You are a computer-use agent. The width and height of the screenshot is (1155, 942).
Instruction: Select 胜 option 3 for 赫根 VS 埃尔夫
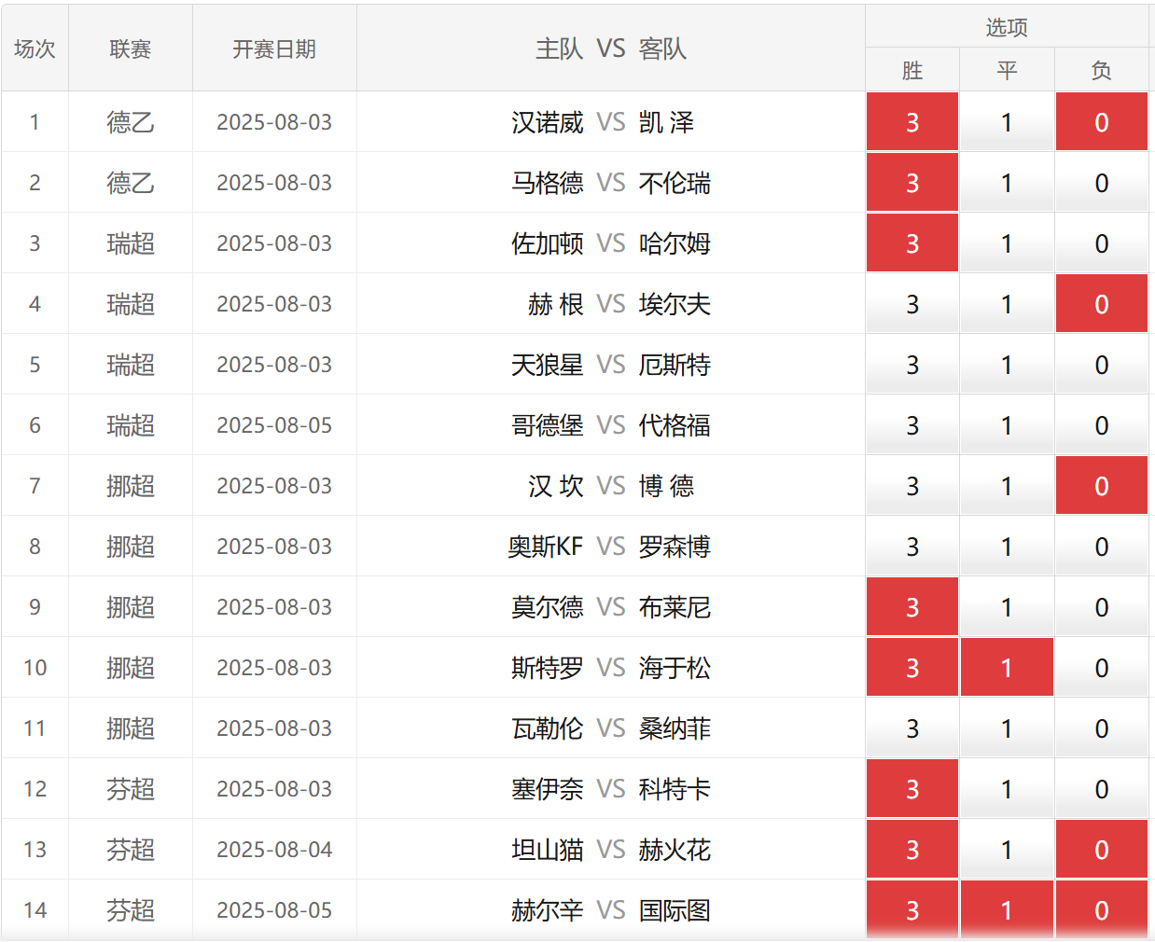tap(912, 304)
